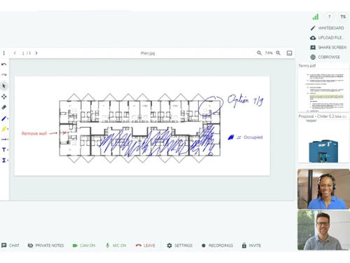Open highlighter options arrow
The image size is (350, 263).
pos(8,129)
